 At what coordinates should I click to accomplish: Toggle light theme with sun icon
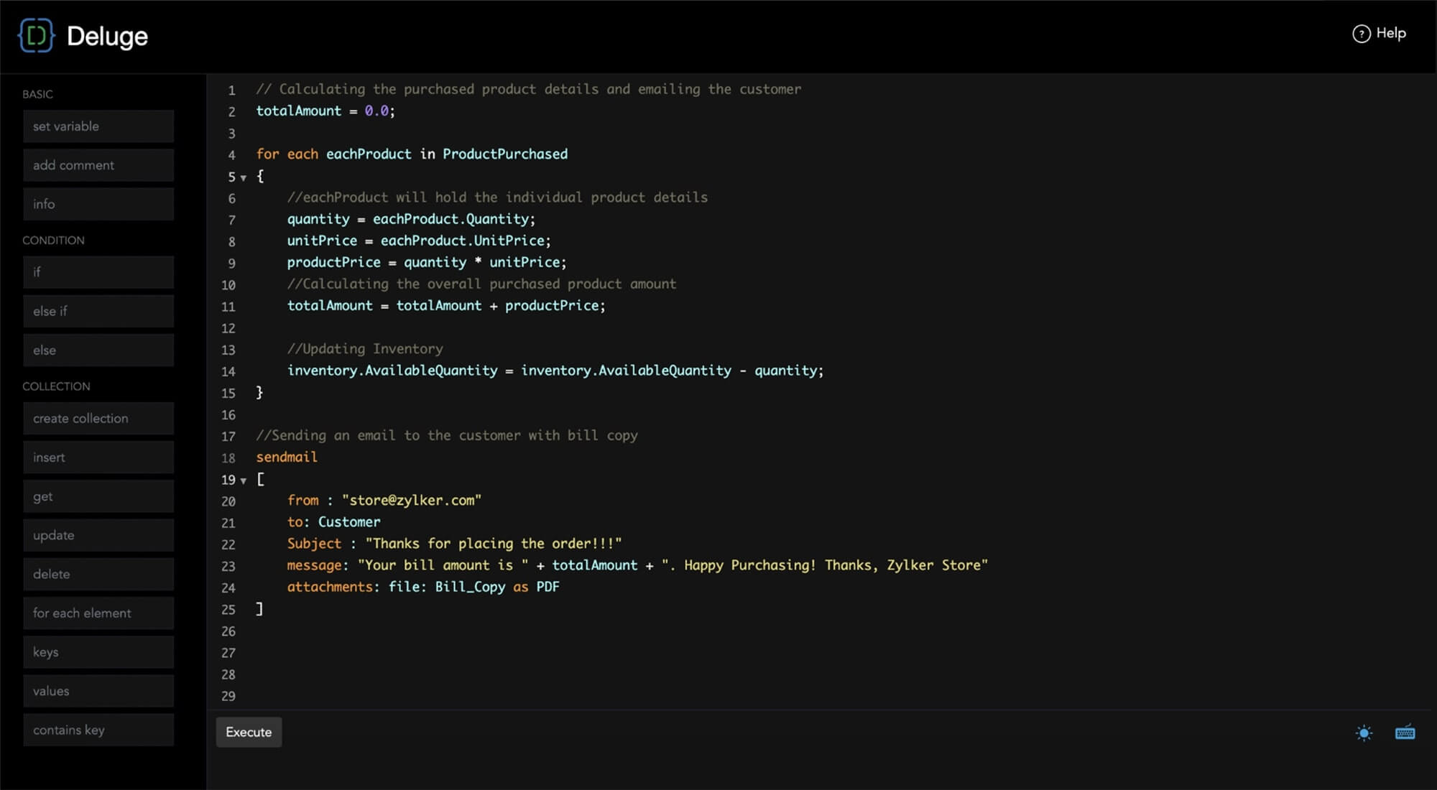tap(1363, 733)
